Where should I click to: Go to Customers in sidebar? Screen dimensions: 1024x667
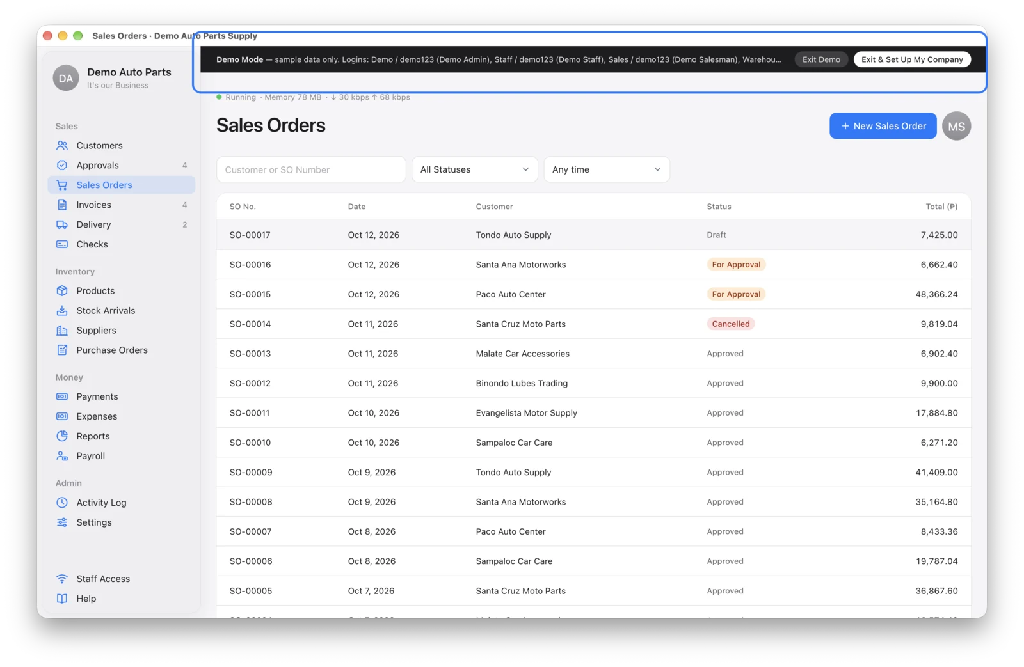[x=122, y=145]
